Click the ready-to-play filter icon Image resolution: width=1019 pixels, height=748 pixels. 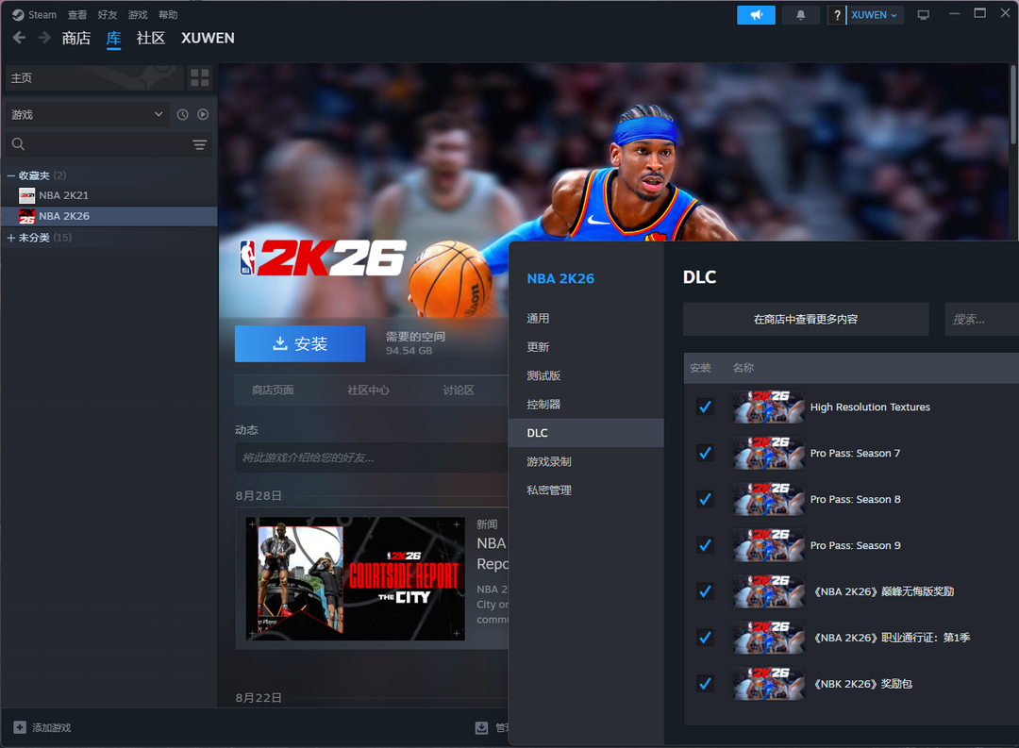click(203, 114)
